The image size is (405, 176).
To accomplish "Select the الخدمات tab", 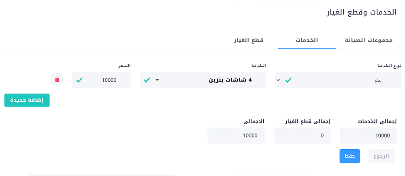I will click(x=306, y=40).
